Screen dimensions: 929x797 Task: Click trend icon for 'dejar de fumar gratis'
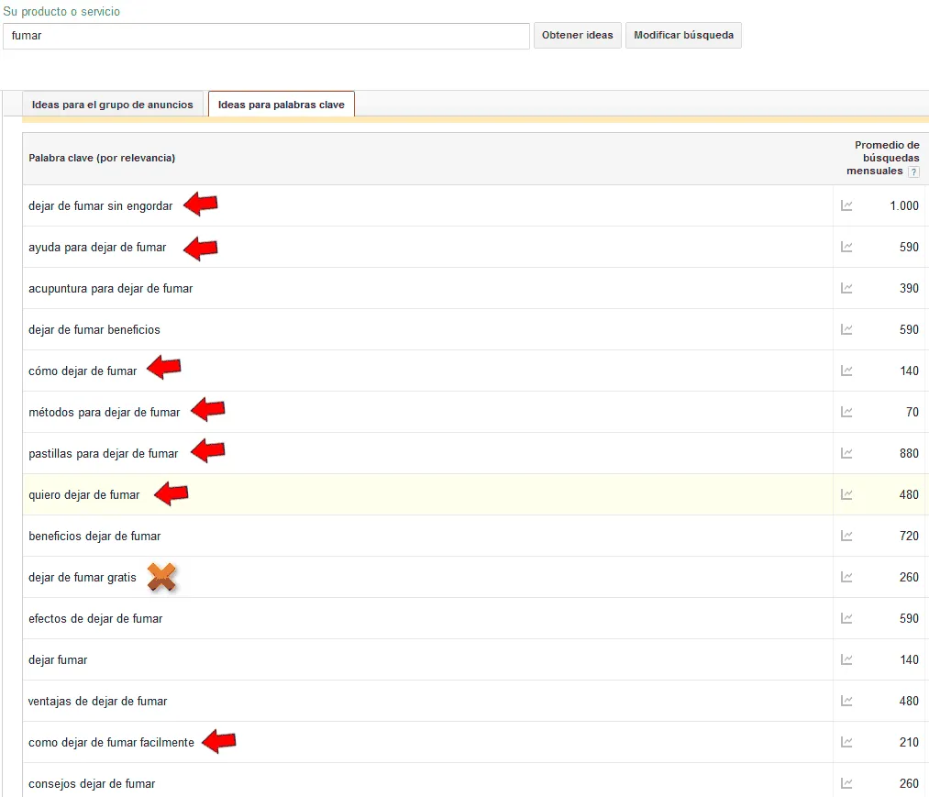(x=846, y=578)
